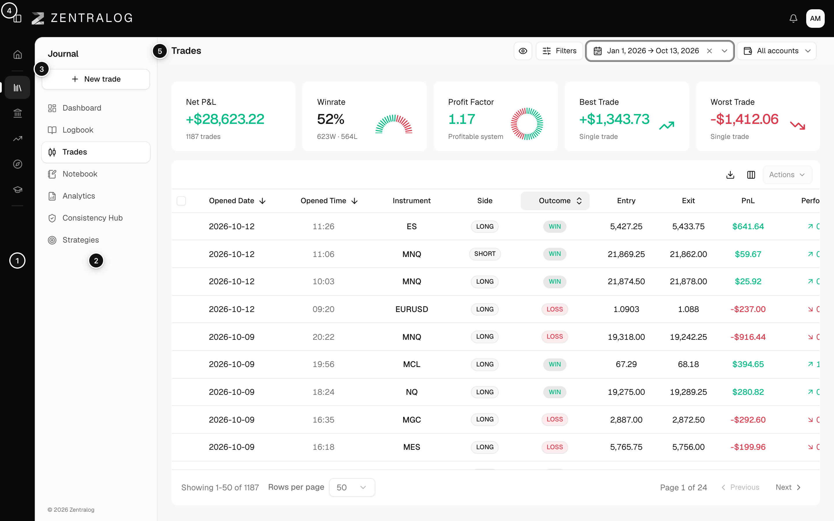Open the home icon in left rail

[x=18, y=55]
